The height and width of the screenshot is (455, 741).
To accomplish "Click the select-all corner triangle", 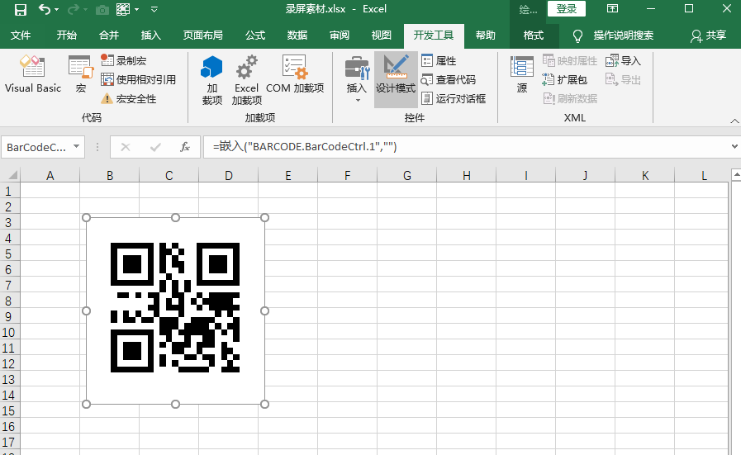I will [12, 175].
